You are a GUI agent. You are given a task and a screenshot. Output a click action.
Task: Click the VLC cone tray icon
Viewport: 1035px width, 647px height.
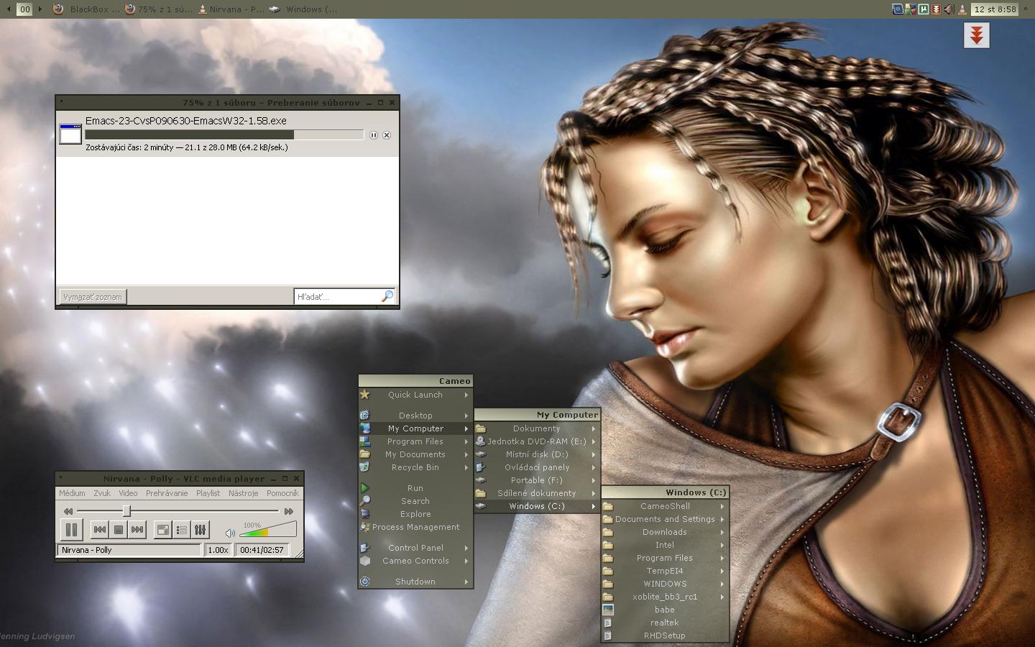pos(962,9)
